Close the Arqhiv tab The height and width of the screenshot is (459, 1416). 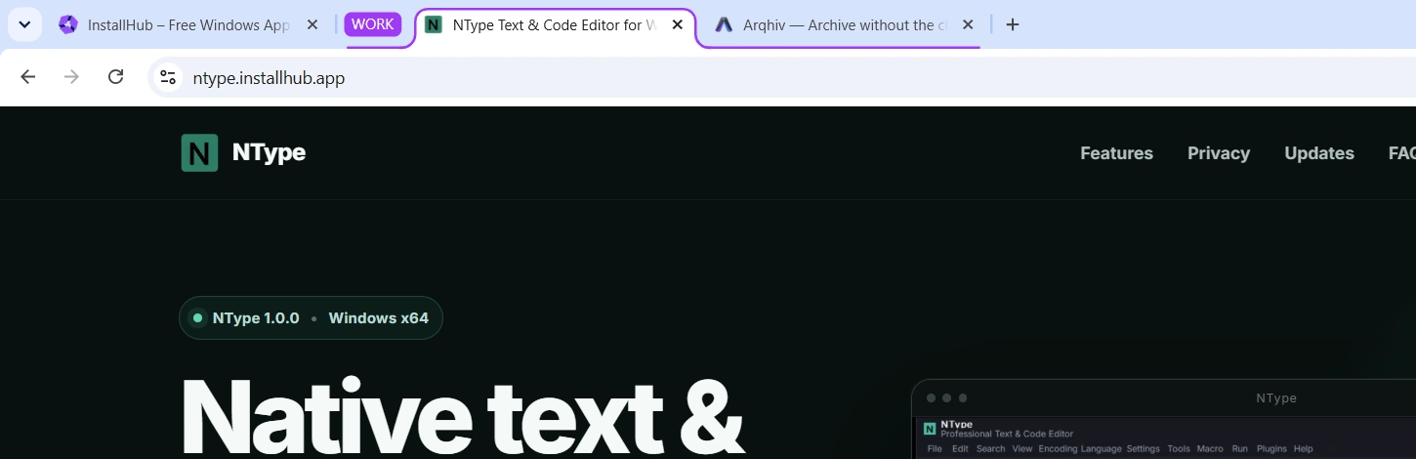968,25
